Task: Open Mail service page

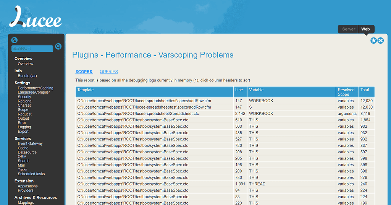Action: 21,165
